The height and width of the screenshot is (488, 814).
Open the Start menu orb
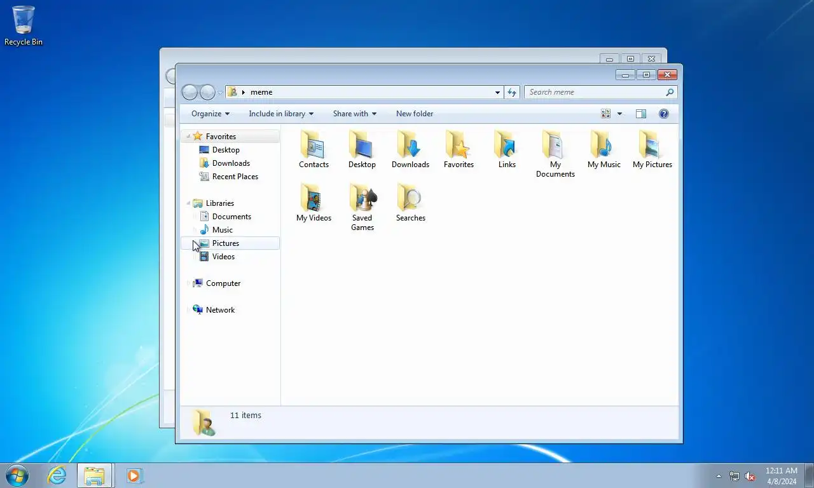[x=17, y=475]
